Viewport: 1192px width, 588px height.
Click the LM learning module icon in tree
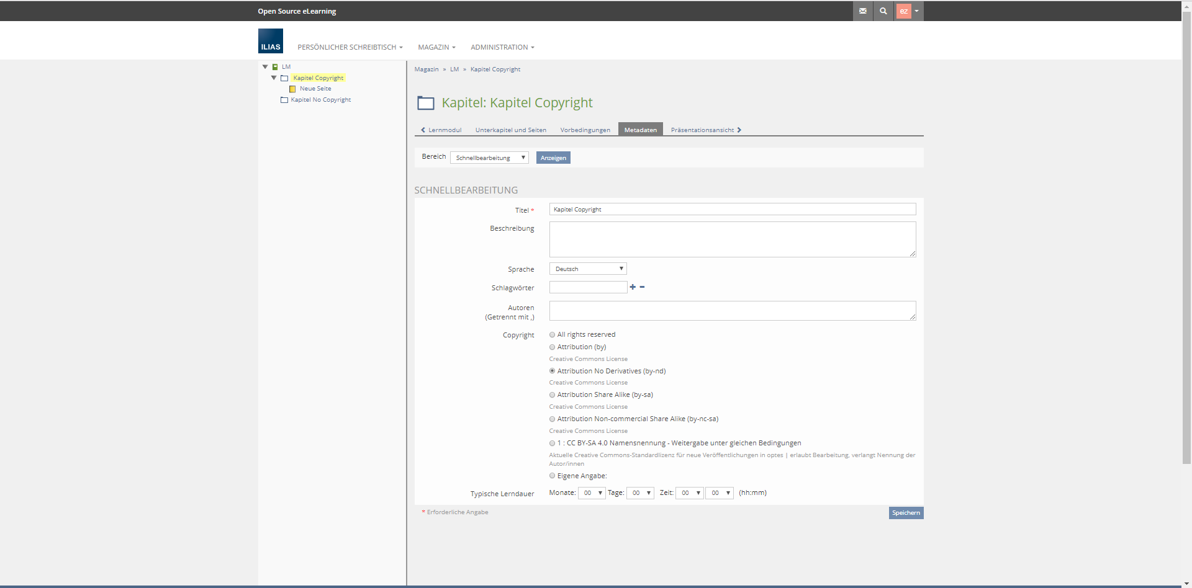[275, 67]
